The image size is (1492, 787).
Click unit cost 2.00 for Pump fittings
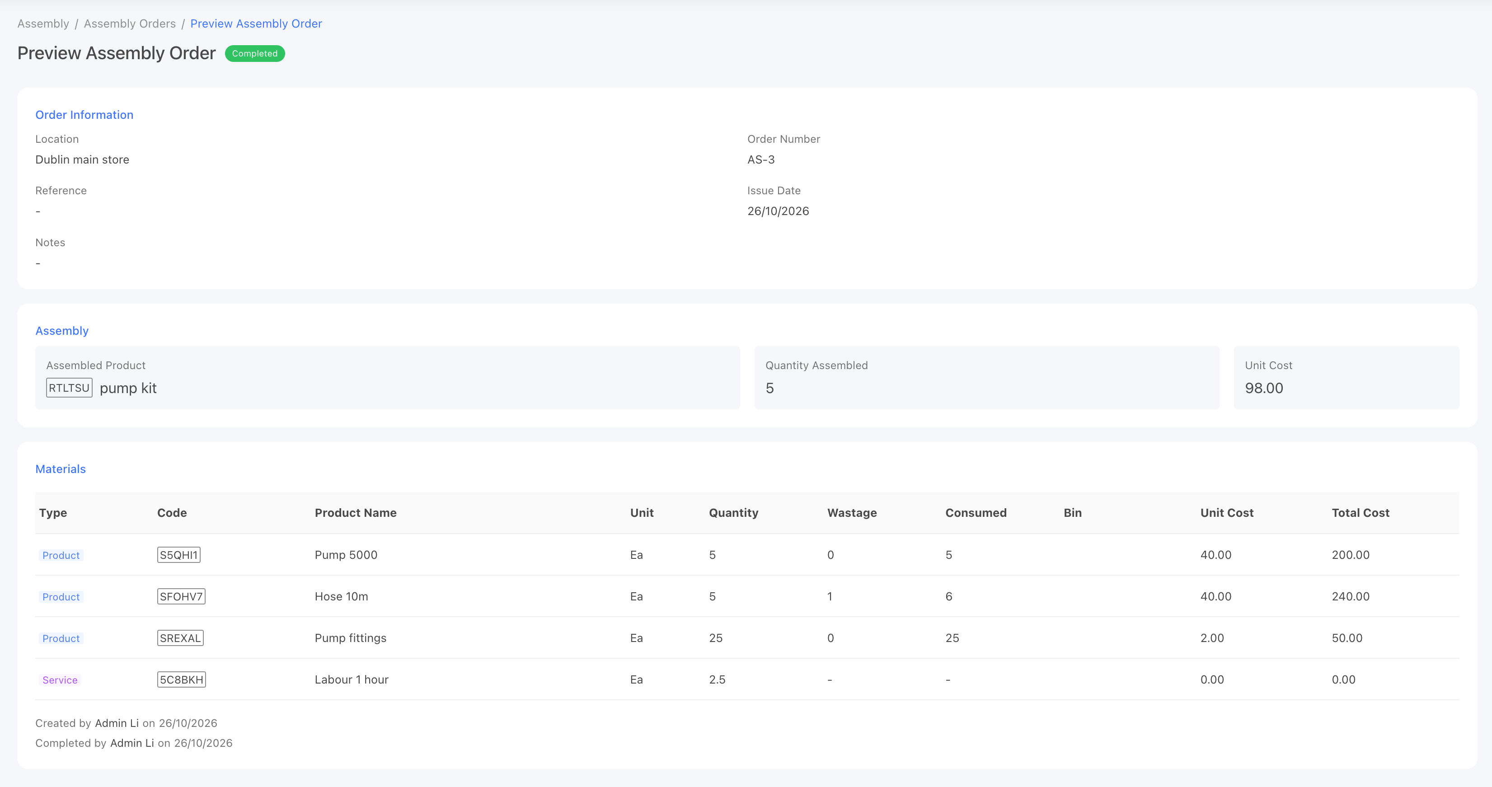1212,638
